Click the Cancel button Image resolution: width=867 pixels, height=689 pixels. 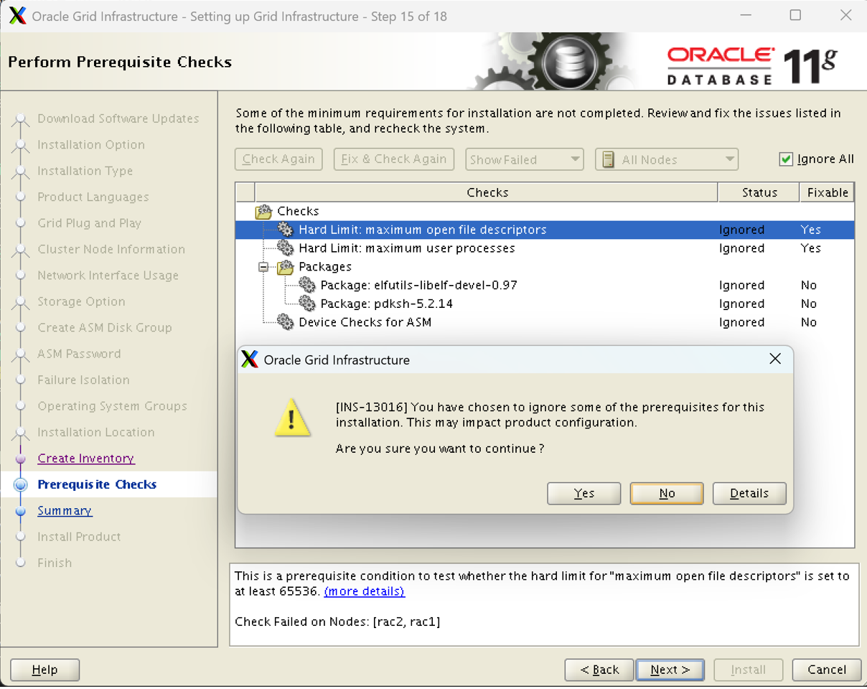(827, 670)
